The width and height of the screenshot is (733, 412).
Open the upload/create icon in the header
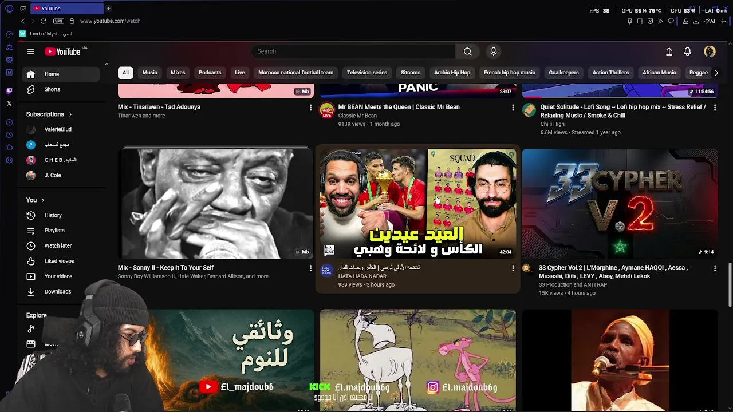669,51
